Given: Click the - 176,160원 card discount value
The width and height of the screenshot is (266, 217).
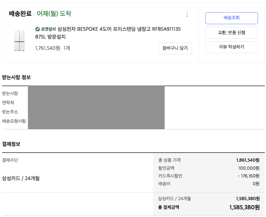Looking at the screenshot, I should pyautogui.click(x=248, y=176).
